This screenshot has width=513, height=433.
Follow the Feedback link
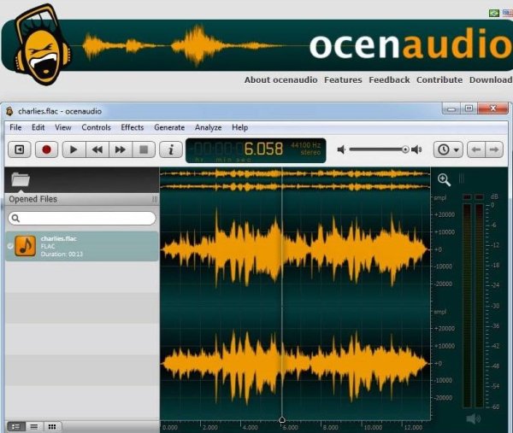pyautogui.click(x=389, y=79)
